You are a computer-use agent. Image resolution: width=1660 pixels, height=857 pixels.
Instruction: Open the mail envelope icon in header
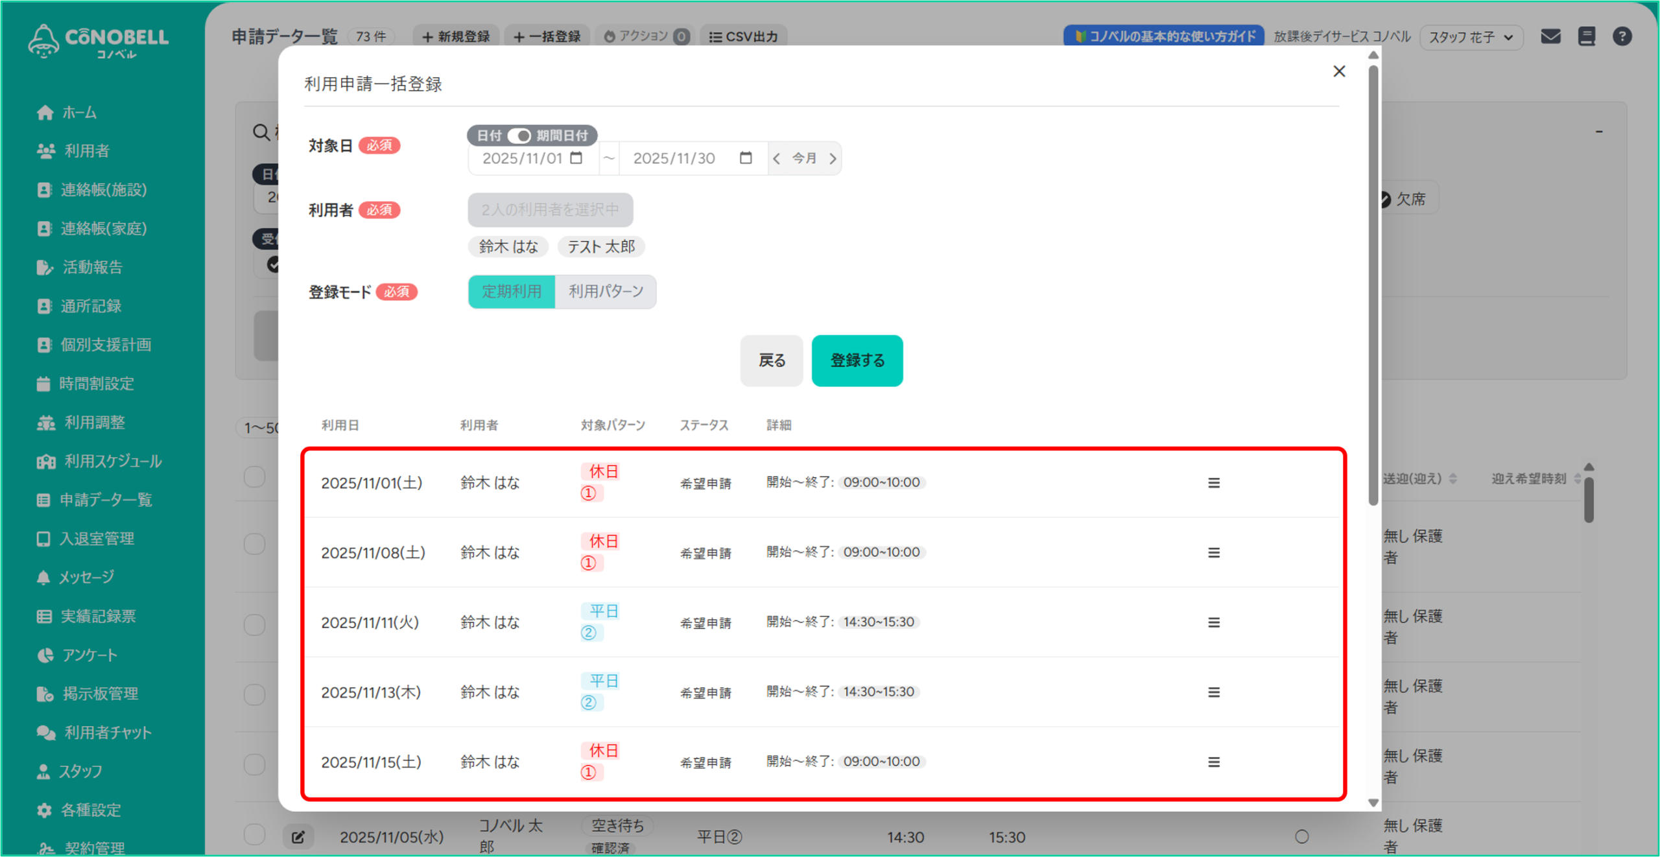pyautogui.click(x=1550, y=36)
